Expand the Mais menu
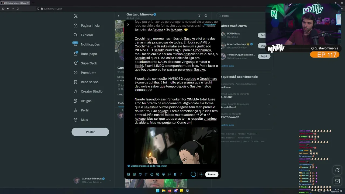This screenshot has width=345, height=194. [x=81, y=120]
